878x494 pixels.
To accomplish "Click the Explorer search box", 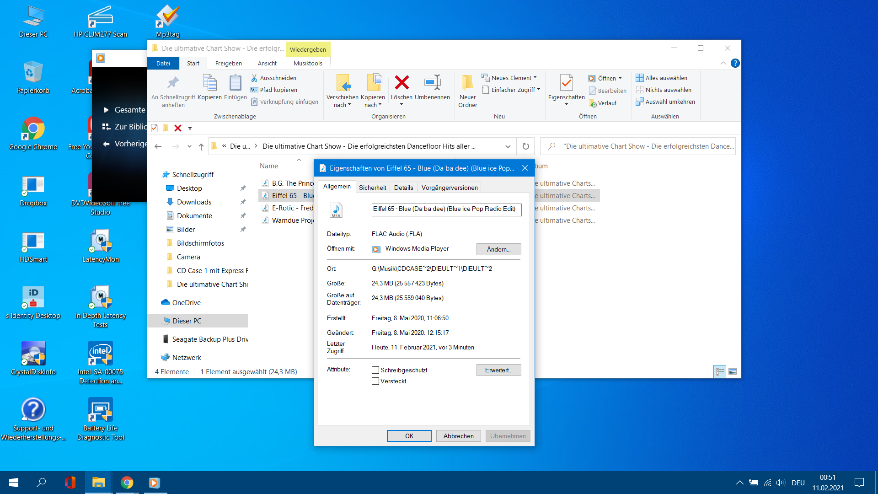I will (x=638, y=146).
